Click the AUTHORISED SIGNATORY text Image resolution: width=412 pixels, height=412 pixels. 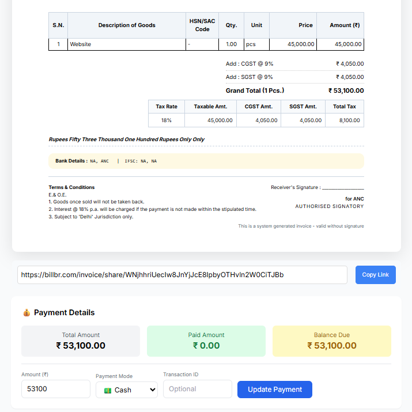click(330, 206)
